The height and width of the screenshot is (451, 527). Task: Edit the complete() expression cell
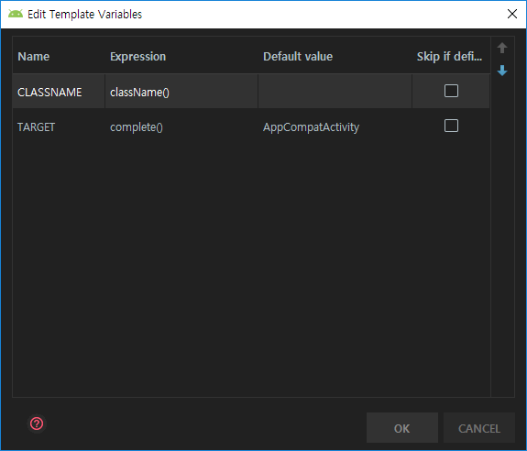click(181, 126)
